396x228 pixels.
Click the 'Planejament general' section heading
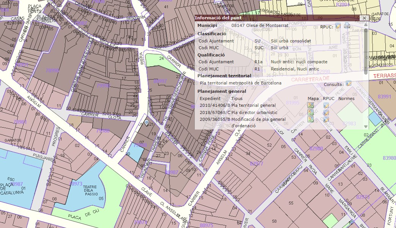[222, 91]
